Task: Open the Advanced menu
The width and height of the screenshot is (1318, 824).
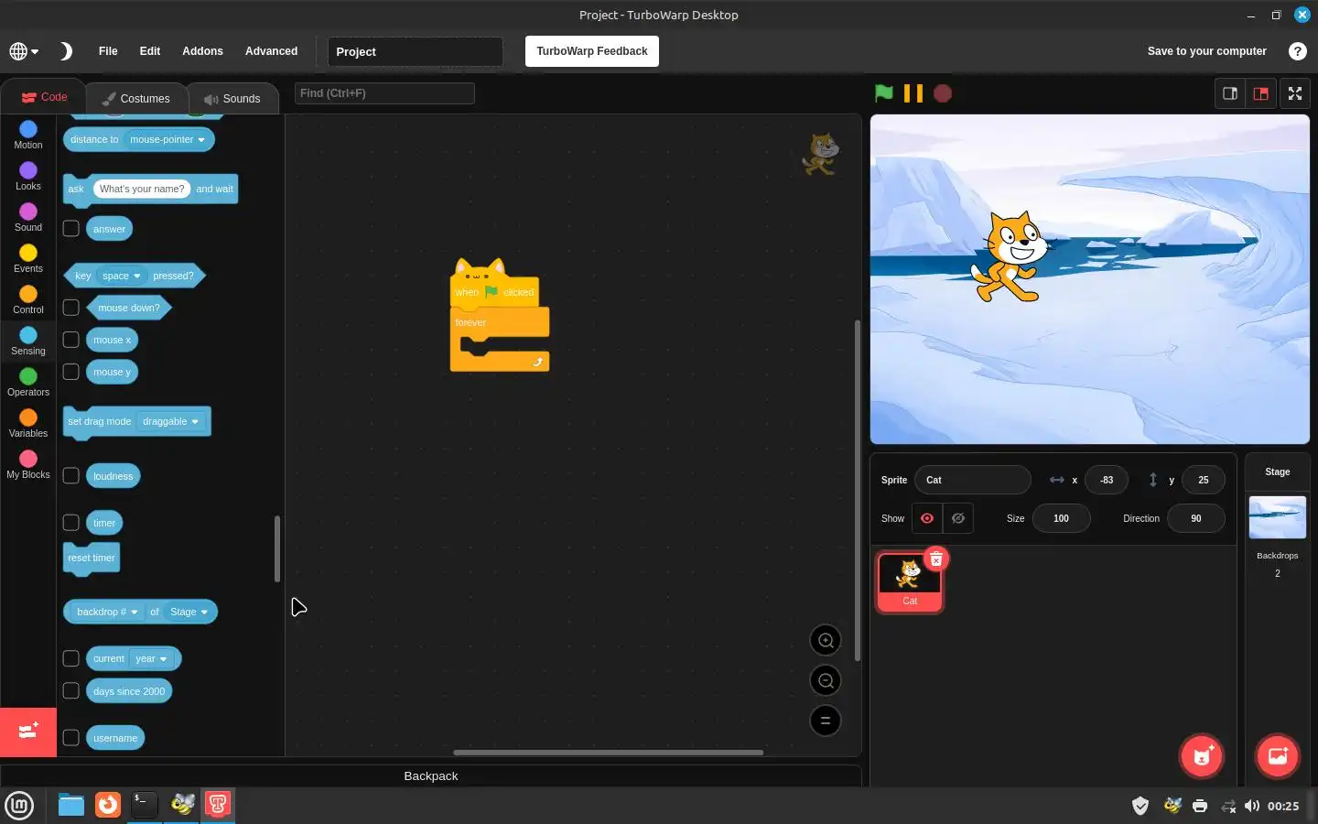Action: coord(271,51)
